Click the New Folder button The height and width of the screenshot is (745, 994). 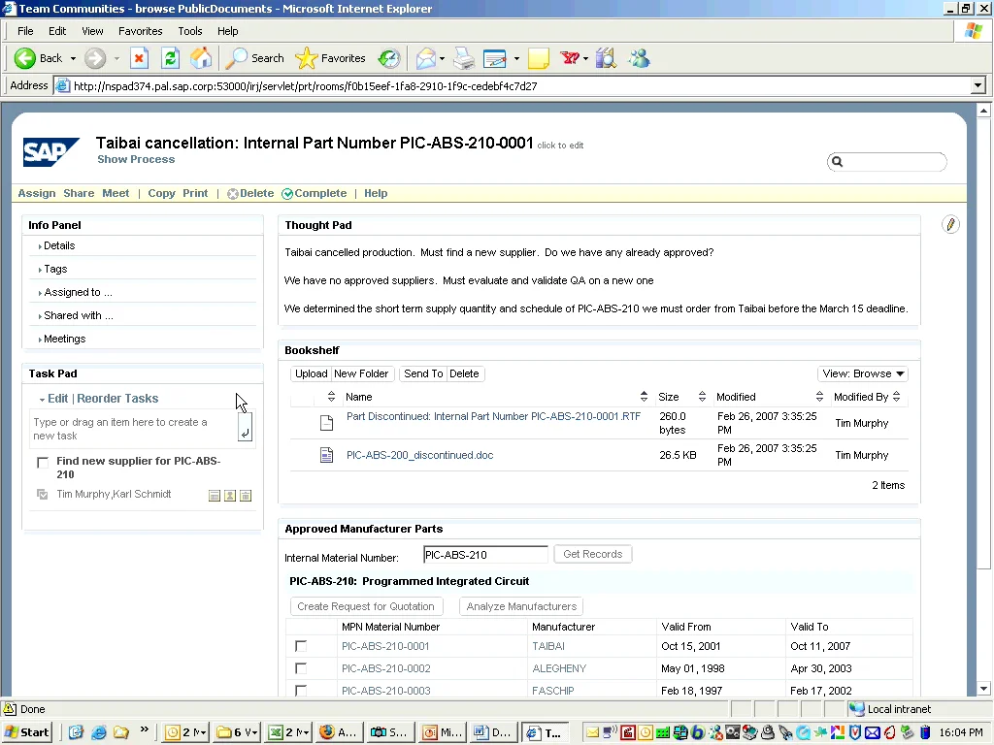pyautogui.click(x=361, y=373)
